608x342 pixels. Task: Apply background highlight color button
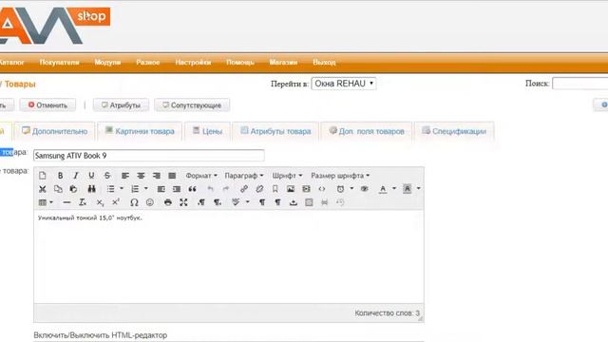408,189
